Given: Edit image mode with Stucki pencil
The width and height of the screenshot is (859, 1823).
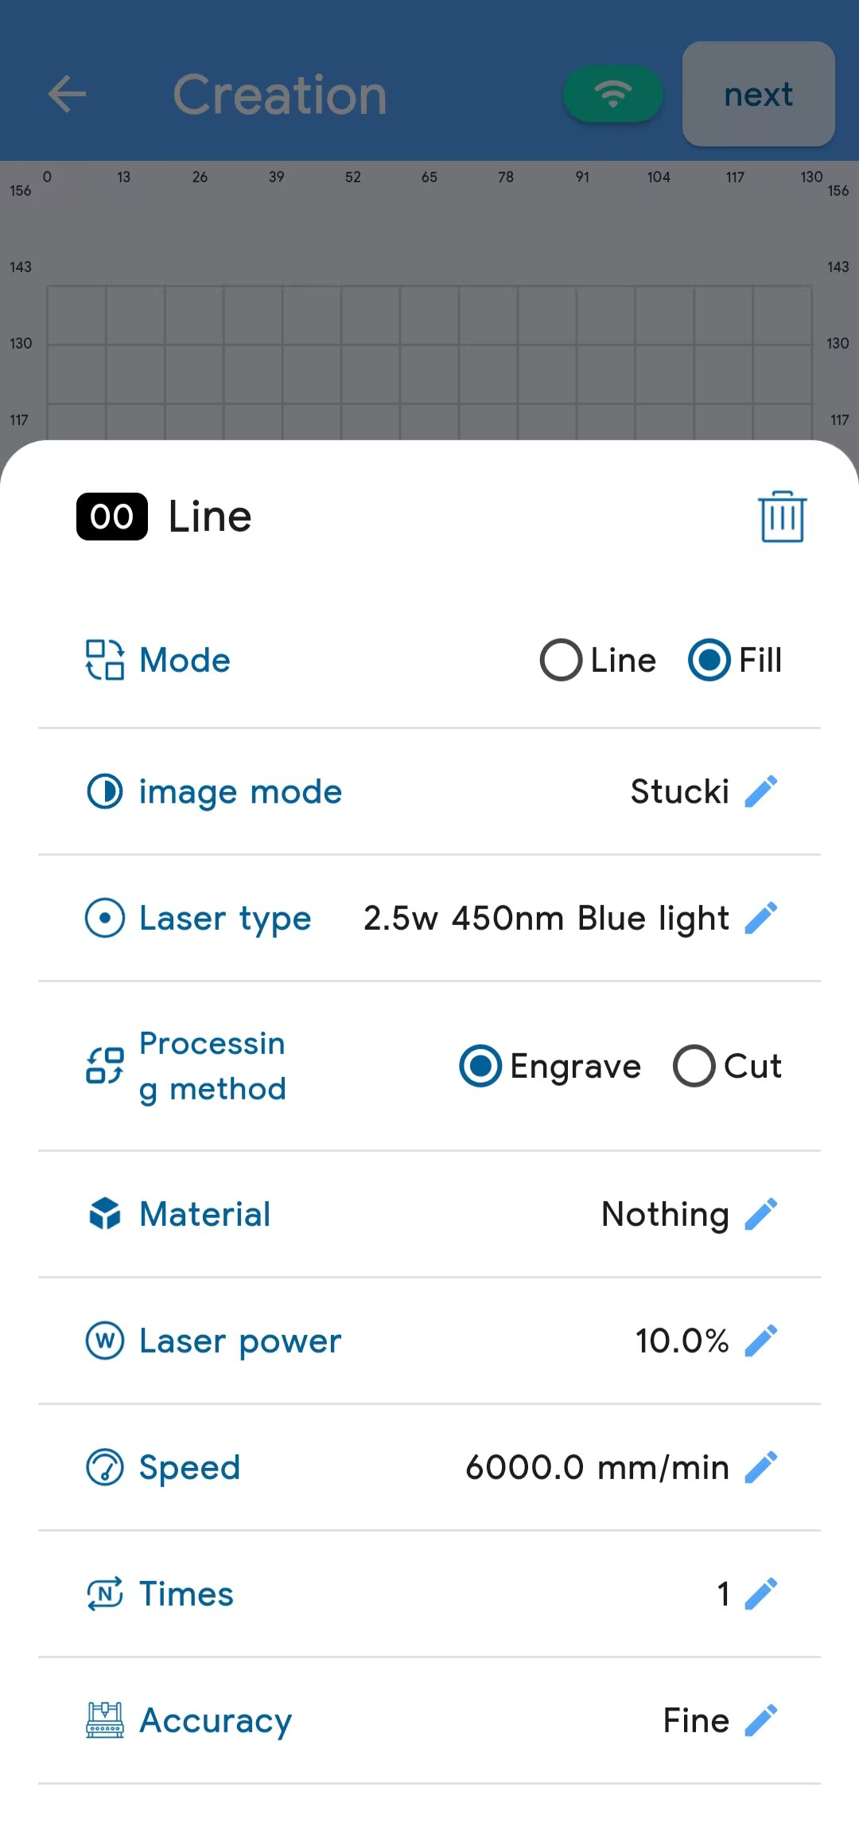Looking at the screenshot, I should [x=761, y=791].
